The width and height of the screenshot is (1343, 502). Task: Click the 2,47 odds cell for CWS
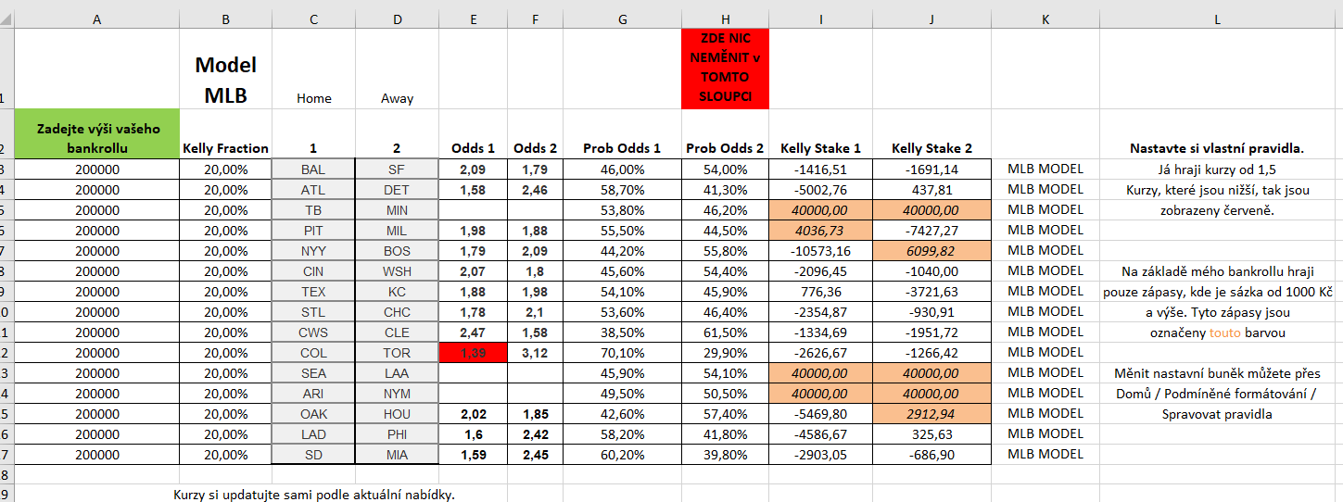474,333
